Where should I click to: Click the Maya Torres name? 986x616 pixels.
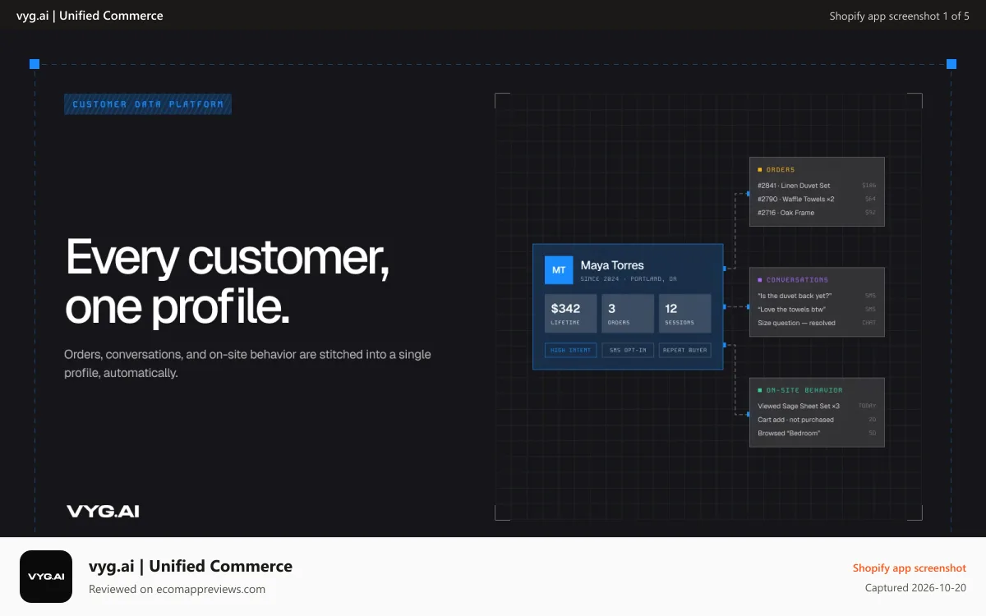pyautogui.click(x=612, y=265)
